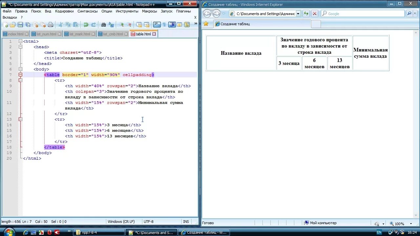Click the UTF-8 encoding status bar field
Image resolution: width=420 pixels, height=236 pixels.
click(x=162, y=222)
